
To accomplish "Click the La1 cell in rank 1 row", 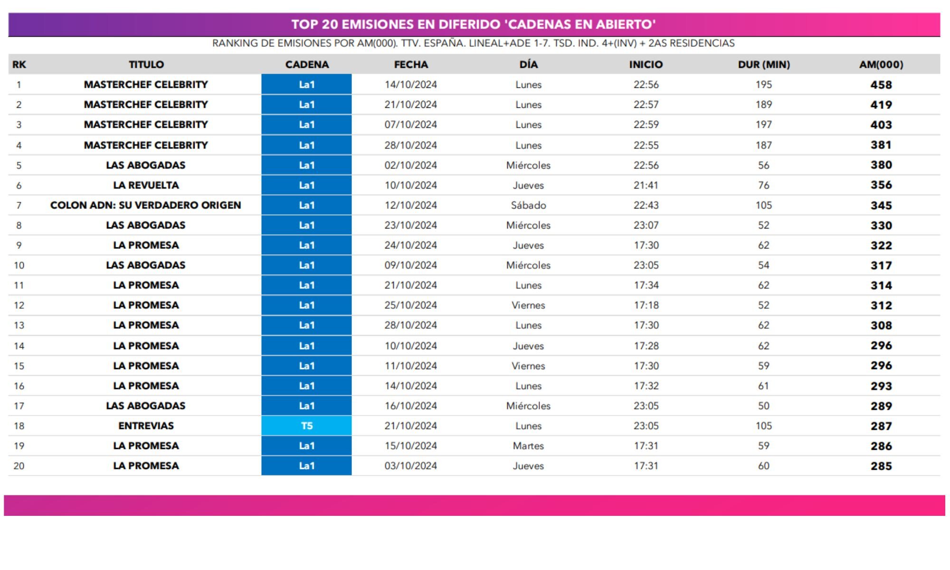I will (306, 85).
